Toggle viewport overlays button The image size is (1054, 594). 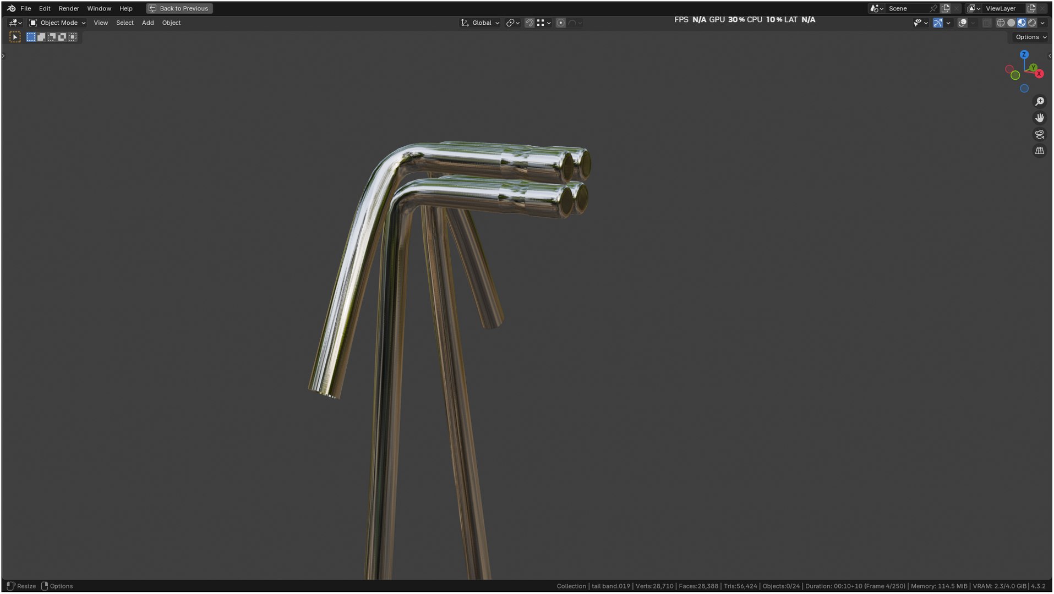pyautogui.click(x=962, y=23)
